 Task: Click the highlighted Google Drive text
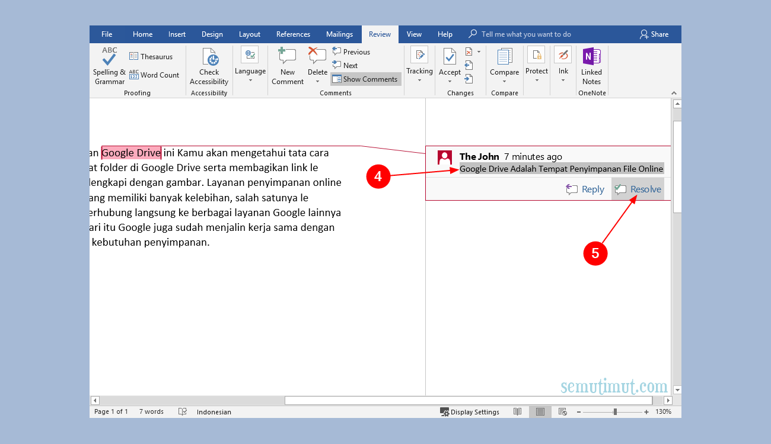pyautogui.click(x=131, y=153)
